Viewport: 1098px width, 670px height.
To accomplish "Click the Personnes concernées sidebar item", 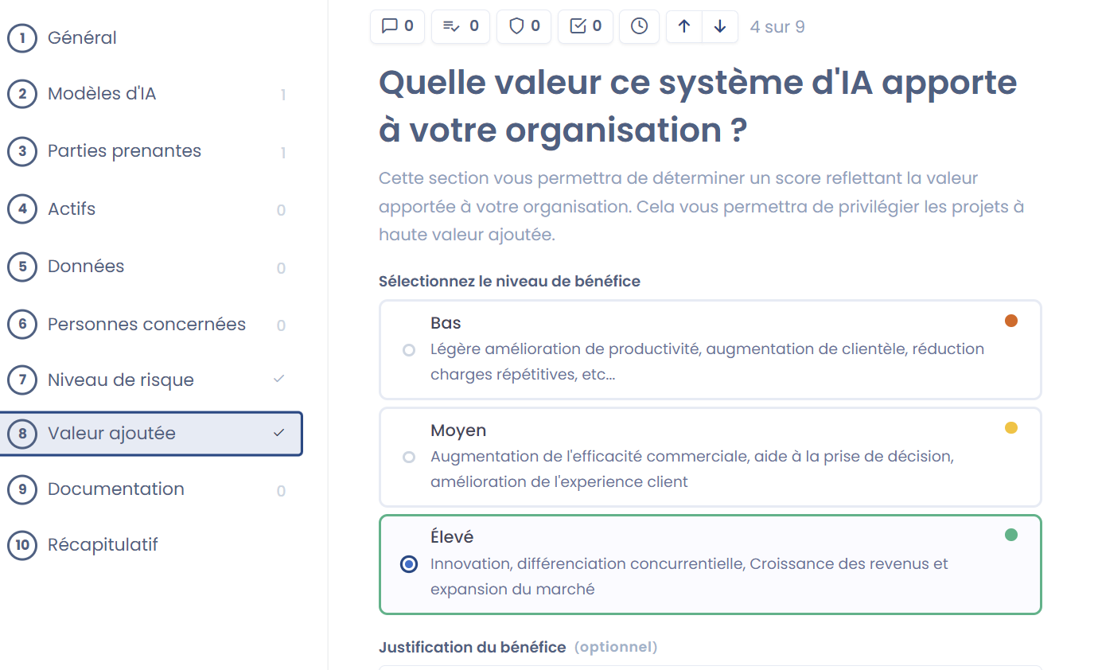I will (x=146, y=325).
